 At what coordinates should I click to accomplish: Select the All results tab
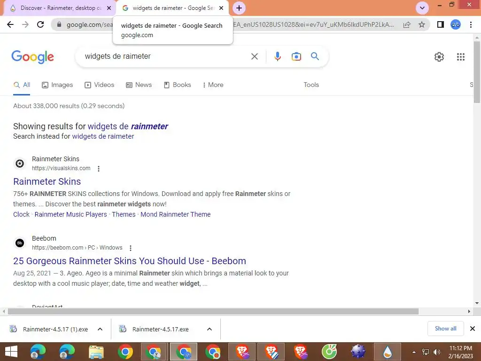(22, 85)
